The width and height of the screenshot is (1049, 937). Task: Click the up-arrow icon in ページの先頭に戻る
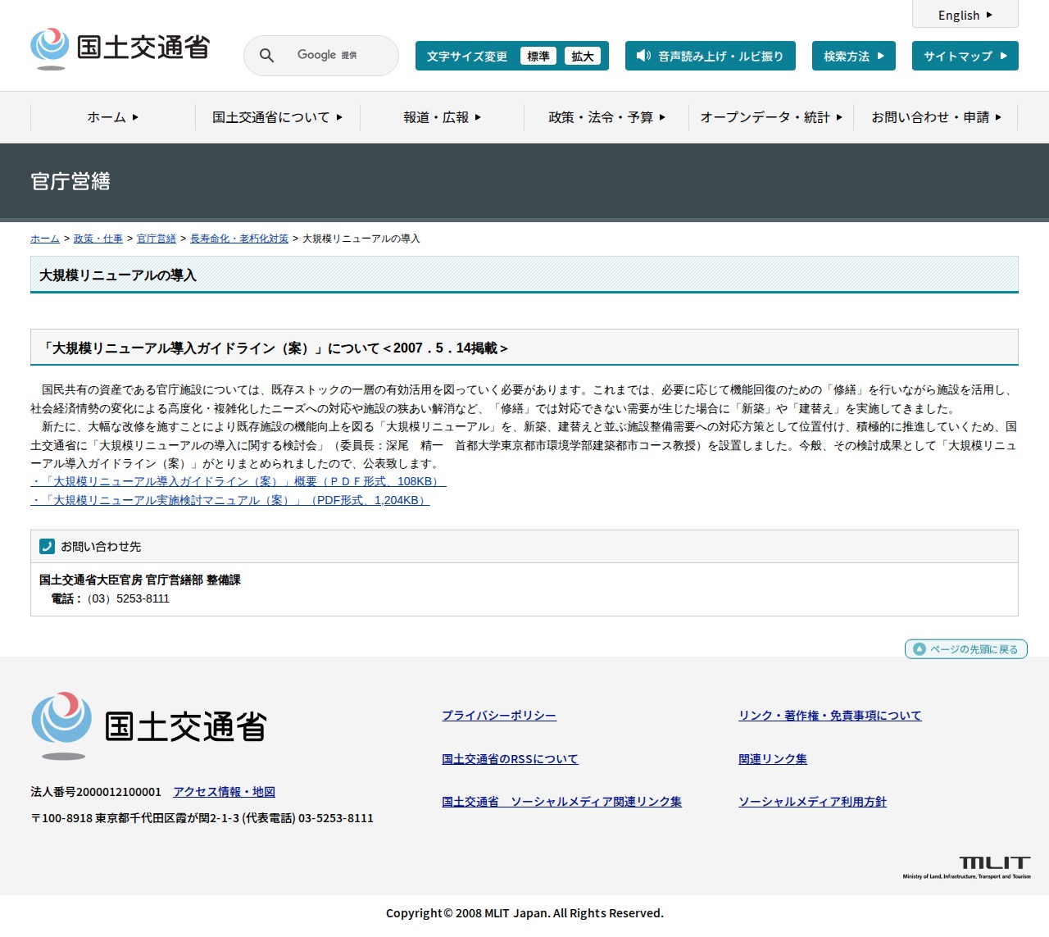click(920, 649)
